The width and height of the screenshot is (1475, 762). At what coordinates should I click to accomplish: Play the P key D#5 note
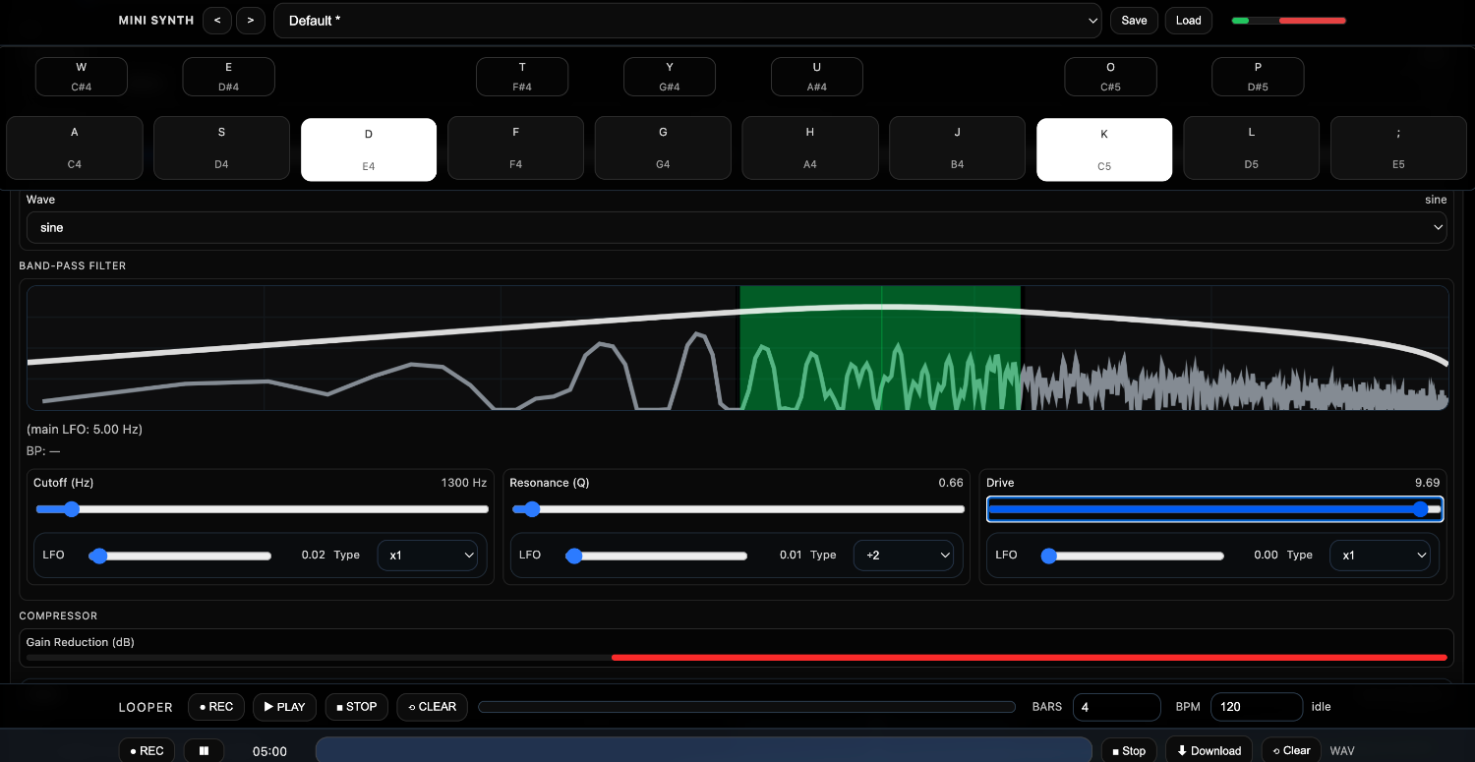(1258, 77)
